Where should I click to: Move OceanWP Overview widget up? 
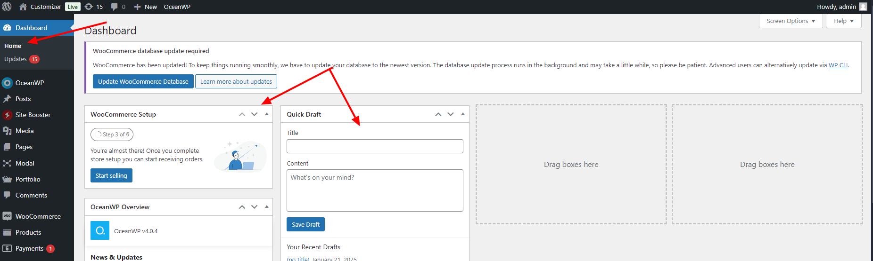point(242,207)
